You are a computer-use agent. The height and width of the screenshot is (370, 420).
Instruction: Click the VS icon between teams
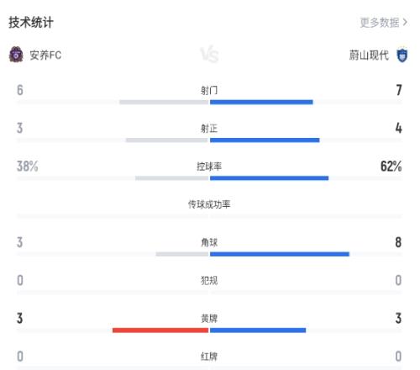(x=209, y=55)
